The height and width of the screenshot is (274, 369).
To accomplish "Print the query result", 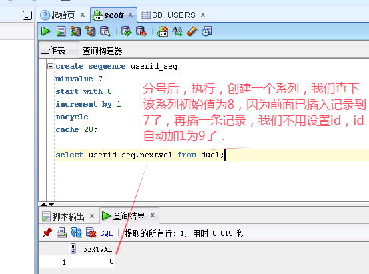I will (61, 233).
